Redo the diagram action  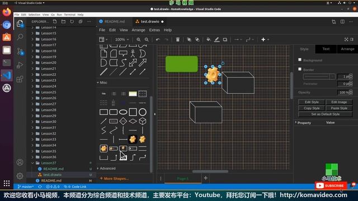point(167,40)
